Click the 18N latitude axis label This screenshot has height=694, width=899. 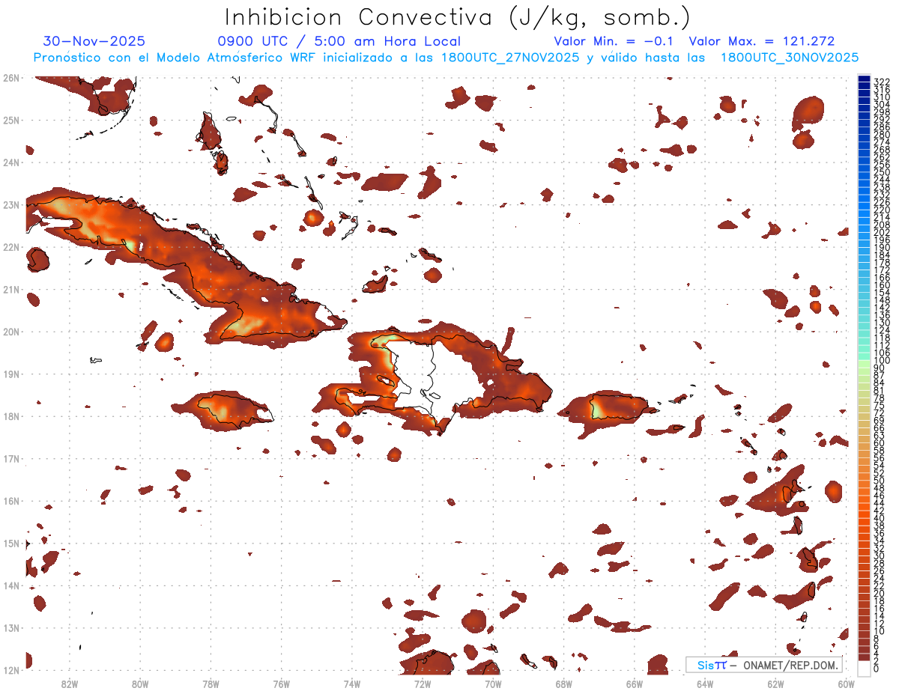11,416
